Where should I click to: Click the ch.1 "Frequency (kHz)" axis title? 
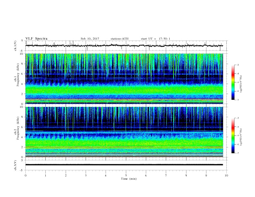(x=18, y=75)
